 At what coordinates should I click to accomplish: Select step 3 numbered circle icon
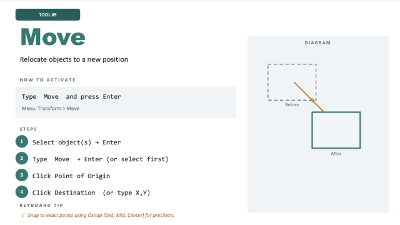pos(22,175)
